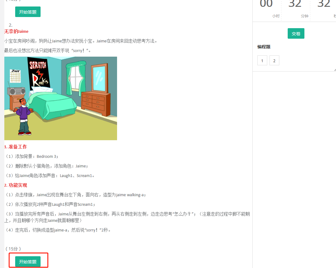The height and width of the screenshot is (268, 336).
Task: Click line 依次播放完2种声音Laugh1和声音Scream1
Action: coord(50,205)
